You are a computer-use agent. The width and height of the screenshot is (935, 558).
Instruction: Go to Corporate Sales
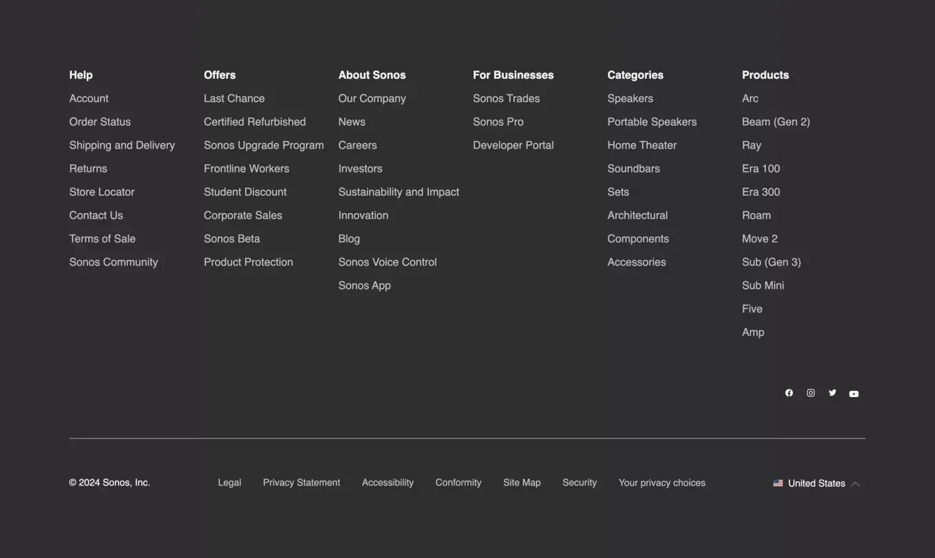coord(243,215)
